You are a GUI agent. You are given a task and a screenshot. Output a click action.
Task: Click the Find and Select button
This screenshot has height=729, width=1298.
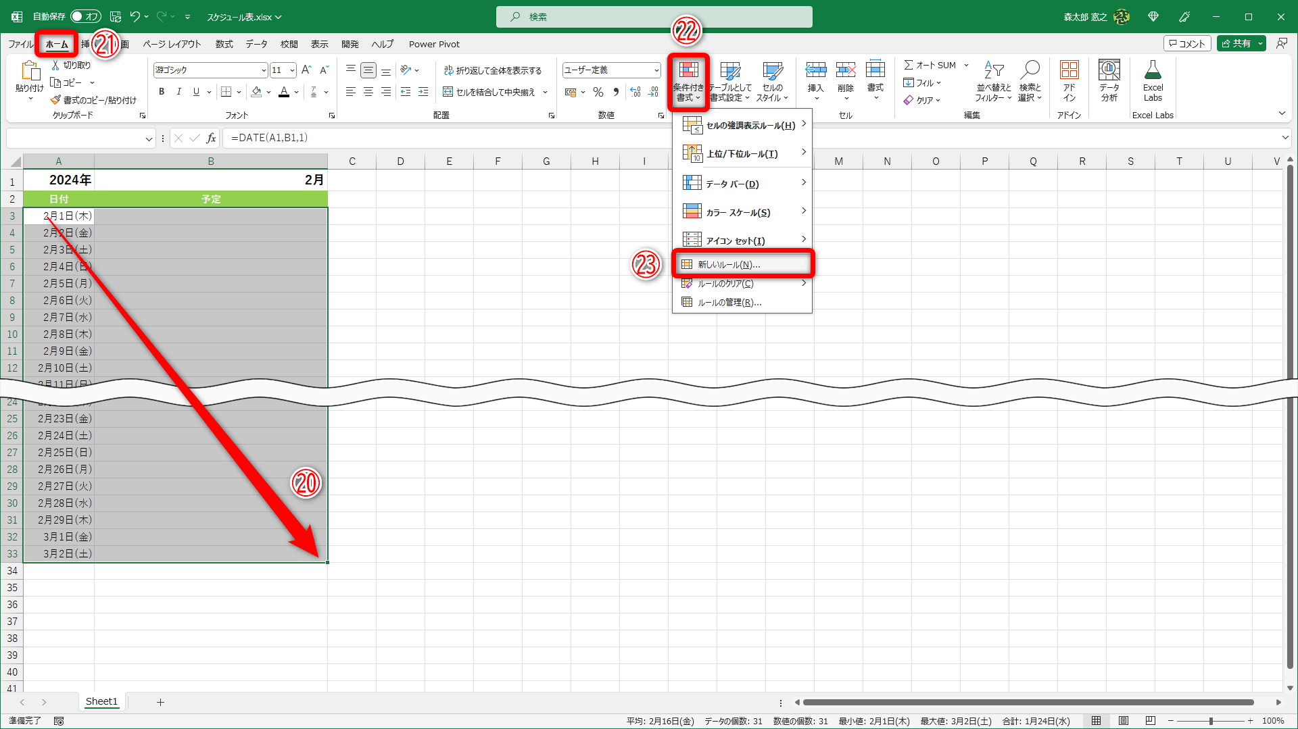tap(1030, 81)
